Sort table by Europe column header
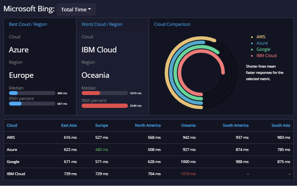The width and height of the screenshot is (297, 186). point(102,125)
